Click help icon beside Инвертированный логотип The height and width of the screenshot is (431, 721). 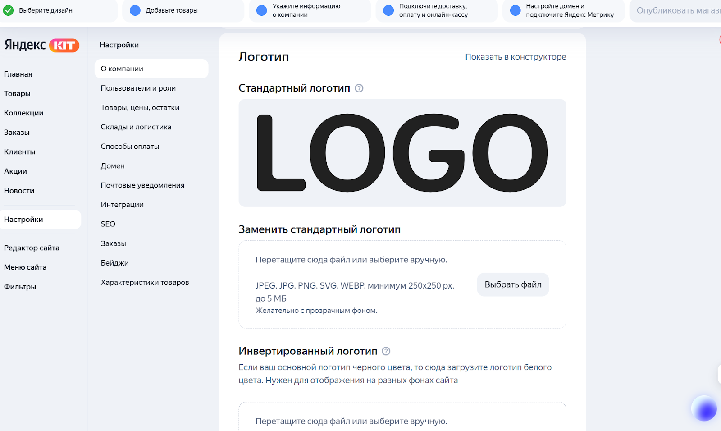tap(386, 351)
